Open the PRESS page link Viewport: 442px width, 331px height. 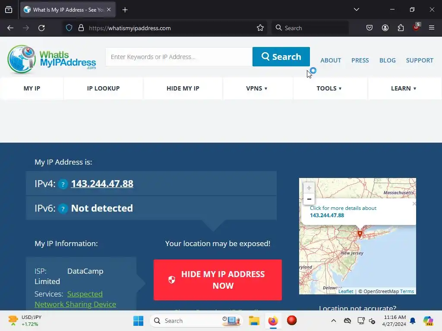point(360,60)
